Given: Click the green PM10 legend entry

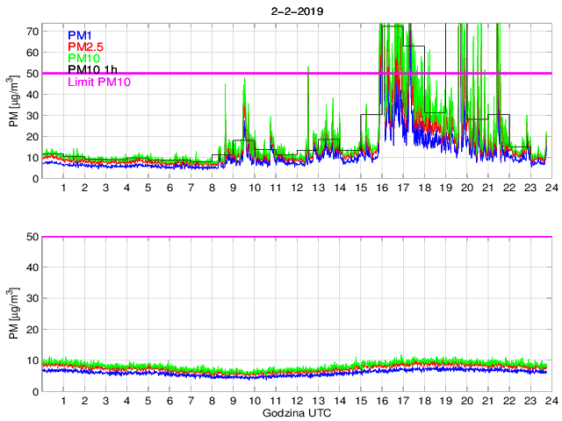Looking at the screenshot, I should pyautogui.click(x=84, y=58).
